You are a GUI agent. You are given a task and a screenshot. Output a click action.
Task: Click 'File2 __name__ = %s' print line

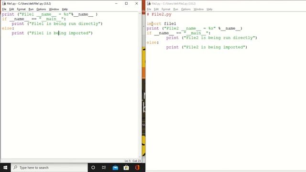195,28
